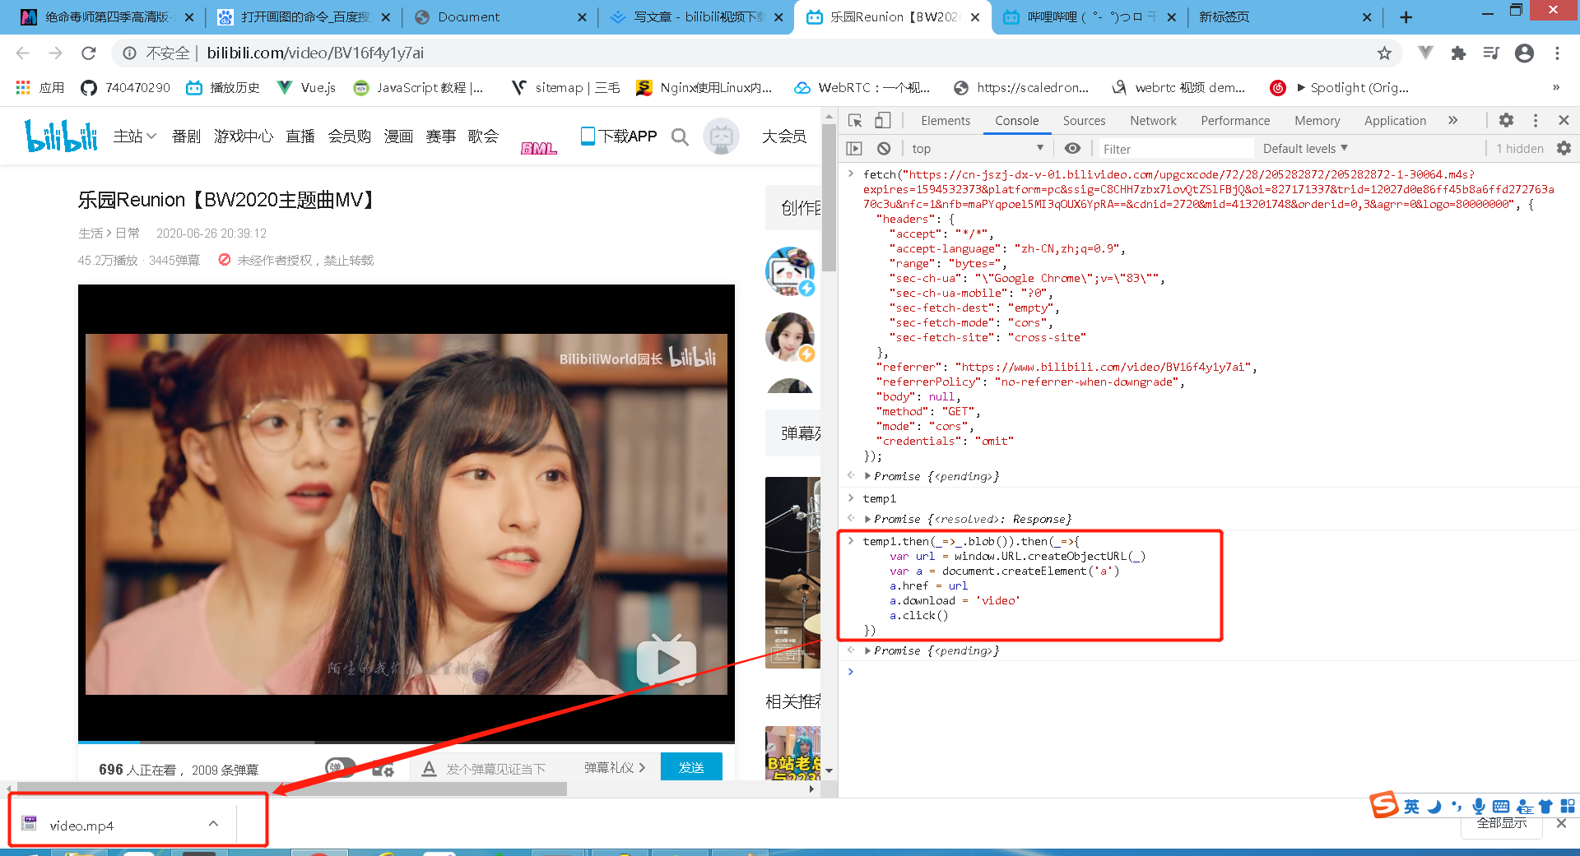
Task: Open the console settings gear beside hidden count
Action: tap(1564, 149)
